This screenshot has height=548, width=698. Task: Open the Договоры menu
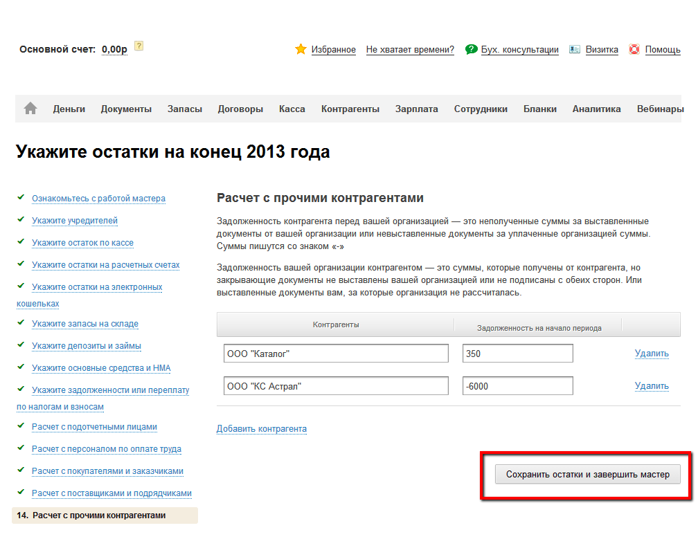pos(240,109)
